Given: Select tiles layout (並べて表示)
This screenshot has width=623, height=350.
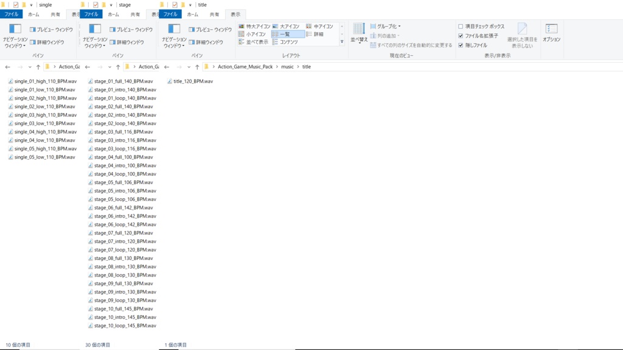Looking at the screenshot, I should [x=253, y=42].
